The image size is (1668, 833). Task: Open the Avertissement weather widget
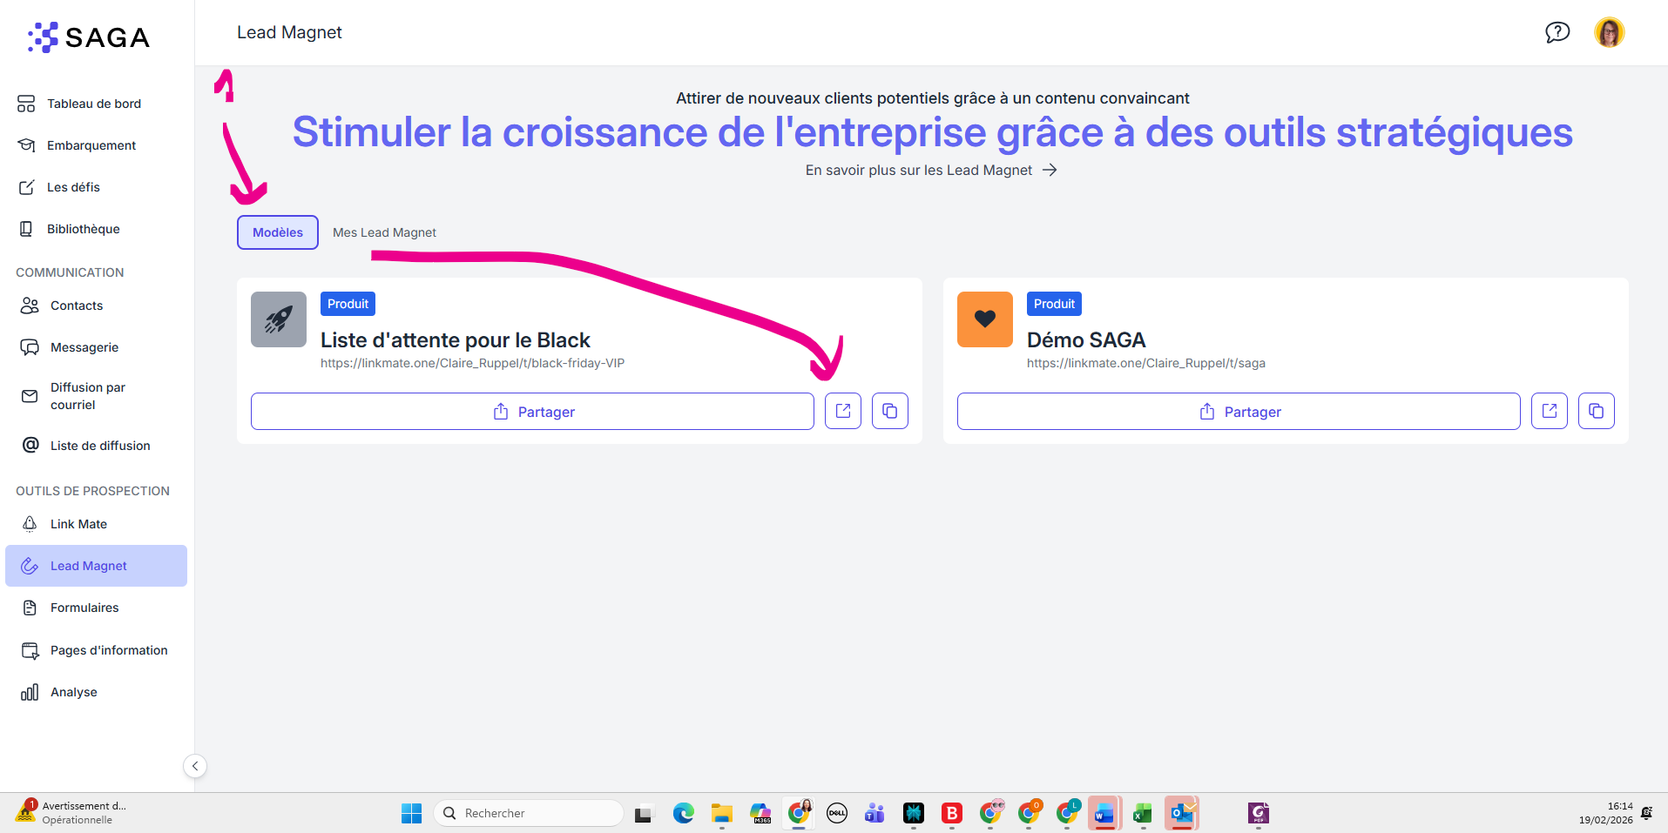[x=71, y=813]
